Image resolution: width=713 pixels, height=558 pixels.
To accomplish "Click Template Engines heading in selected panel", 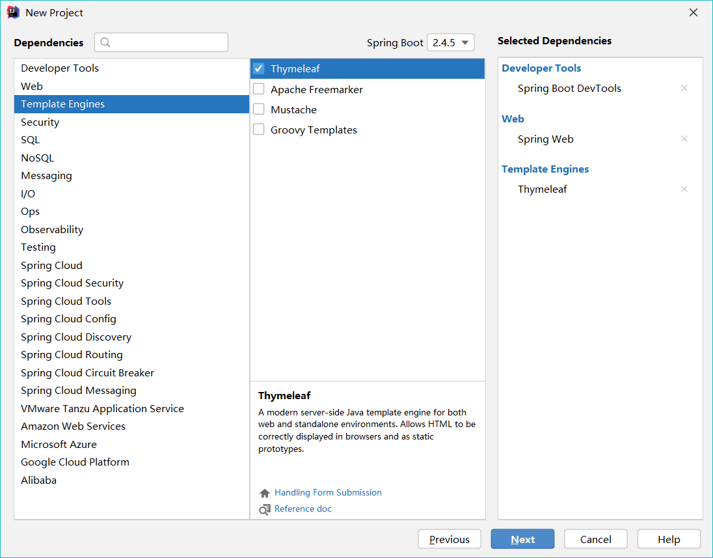I will point(545,169).
